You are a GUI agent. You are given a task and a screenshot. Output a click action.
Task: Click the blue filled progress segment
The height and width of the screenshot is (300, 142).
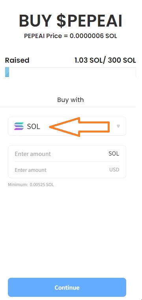(x=7, y=72)
